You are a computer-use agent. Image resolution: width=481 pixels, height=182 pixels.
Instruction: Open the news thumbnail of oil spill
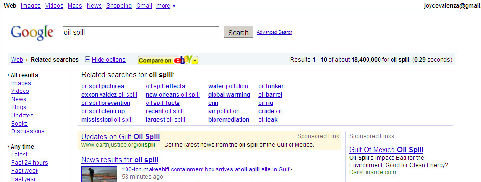[100, 174]
